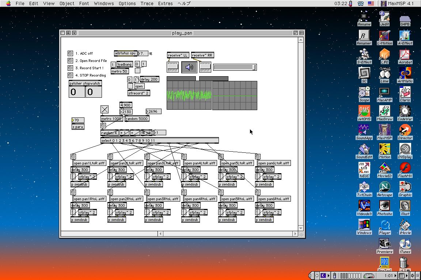Click the setOMS desktop icon
The height and width of the screenshot is (280, 421).
tap(364, 112)
